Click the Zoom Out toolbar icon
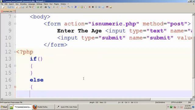Screen dimensions: 195x110 pyautogui.click(x=57, y=7)
